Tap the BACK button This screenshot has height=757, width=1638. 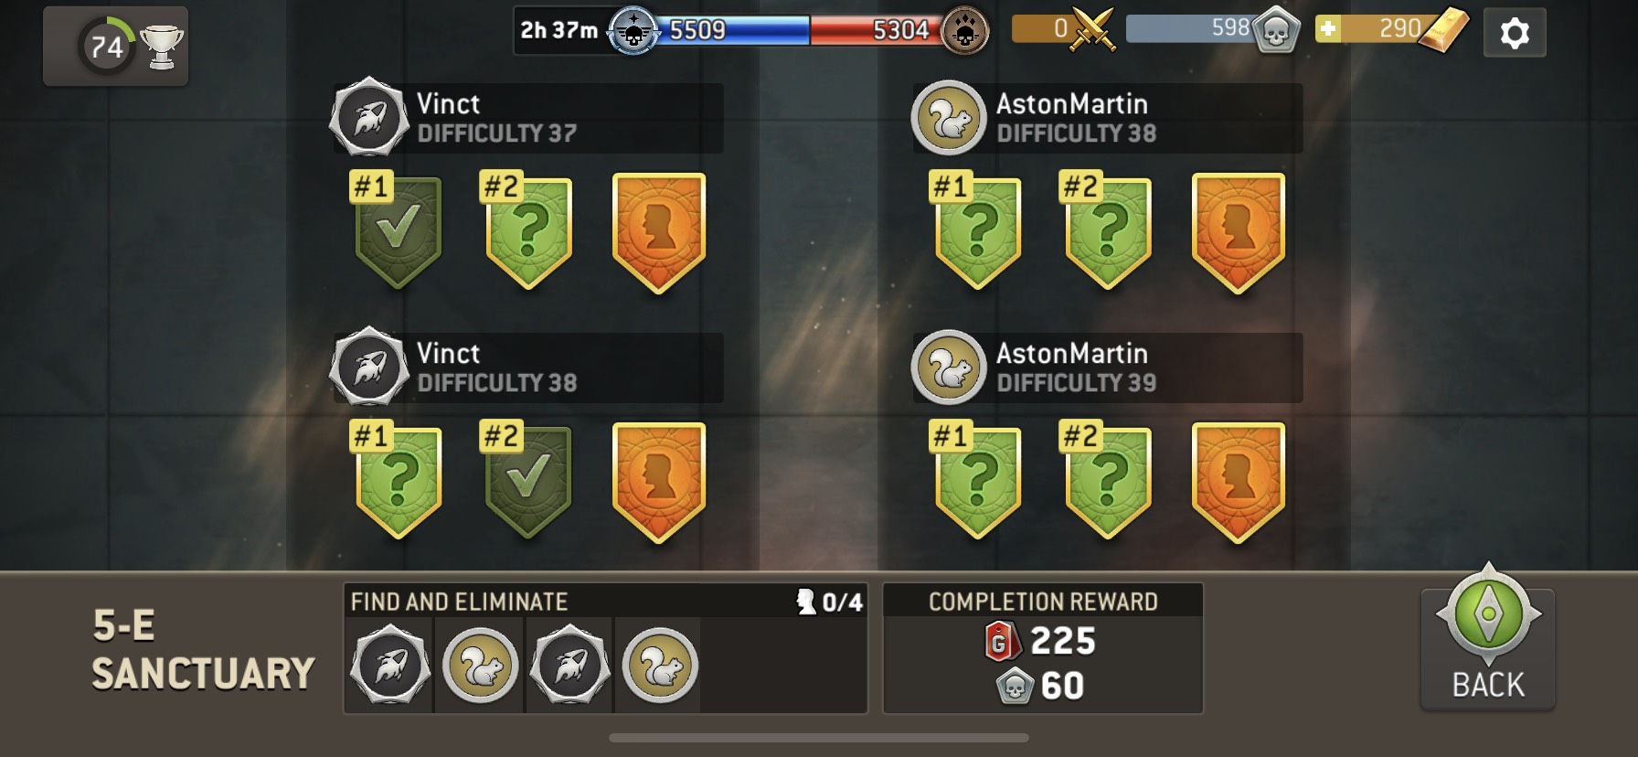pos(1488,638)
